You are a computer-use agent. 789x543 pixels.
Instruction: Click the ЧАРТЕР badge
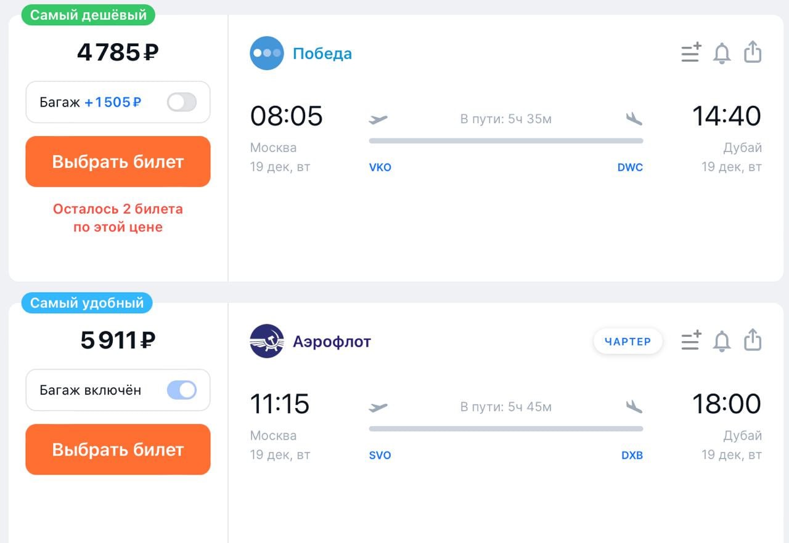tap(628, 341)
